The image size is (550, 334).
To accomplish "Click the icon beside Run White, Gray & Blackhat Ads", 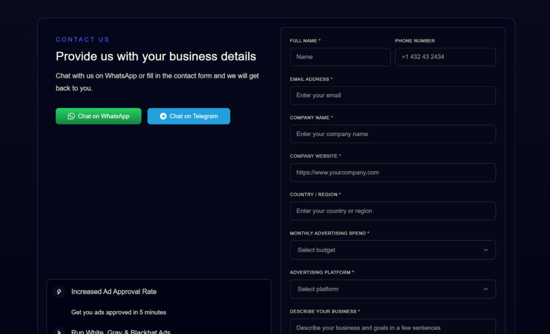I will [59, 331].
